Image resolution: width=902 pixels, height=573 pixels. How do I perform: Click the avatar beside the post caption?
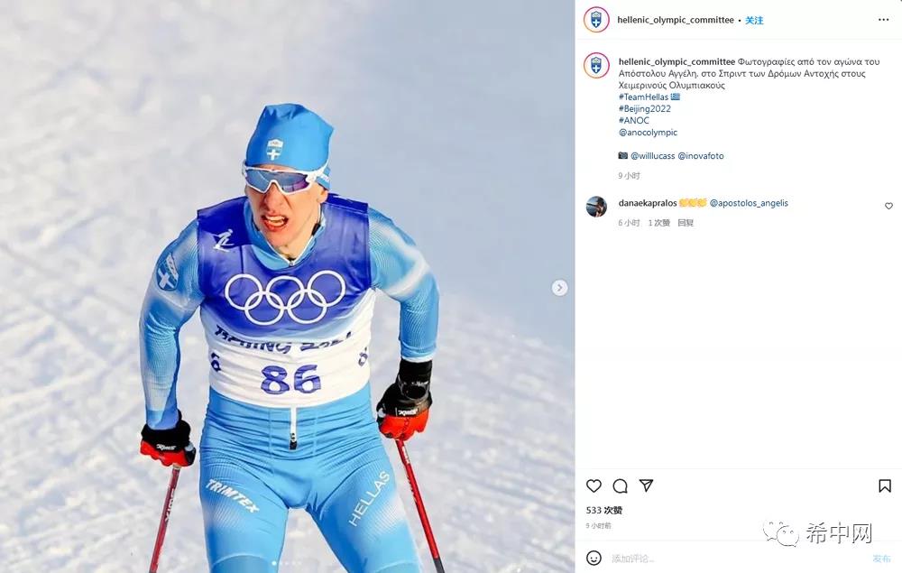596,65
